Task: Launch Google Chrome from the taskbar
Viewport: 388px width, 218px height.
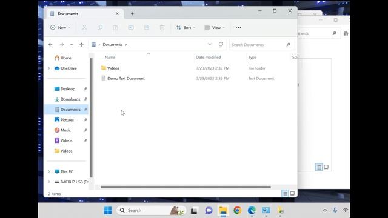Action: coord(237,210)
